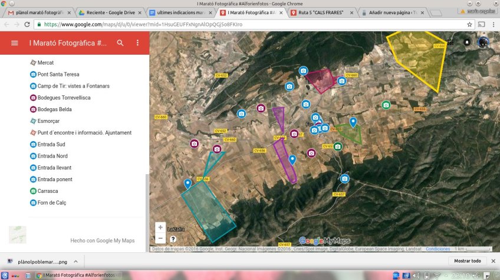Viewport: 500px width, 280px height.
Task: Click the Cast icon in Chrome toolbar
Action: coord(481,25)
